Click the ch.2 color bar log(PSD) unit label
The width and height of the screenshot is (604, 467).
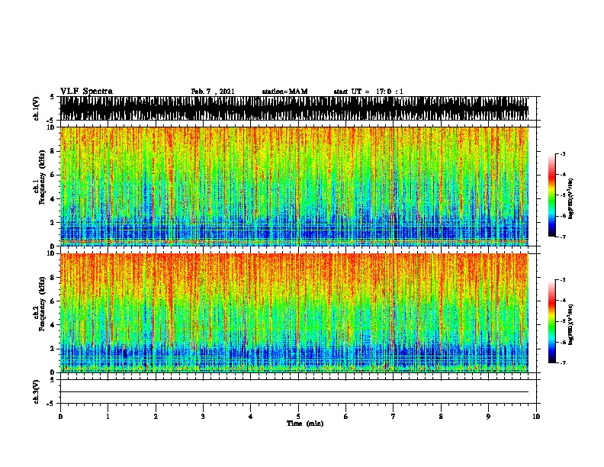(570, 324)
